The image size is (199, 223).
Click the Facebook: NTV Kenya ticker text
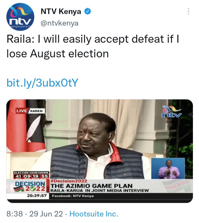73,196
